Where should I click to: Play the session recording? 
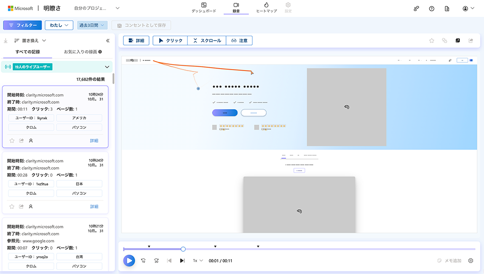pyautogui.click(x=129, y=260)
